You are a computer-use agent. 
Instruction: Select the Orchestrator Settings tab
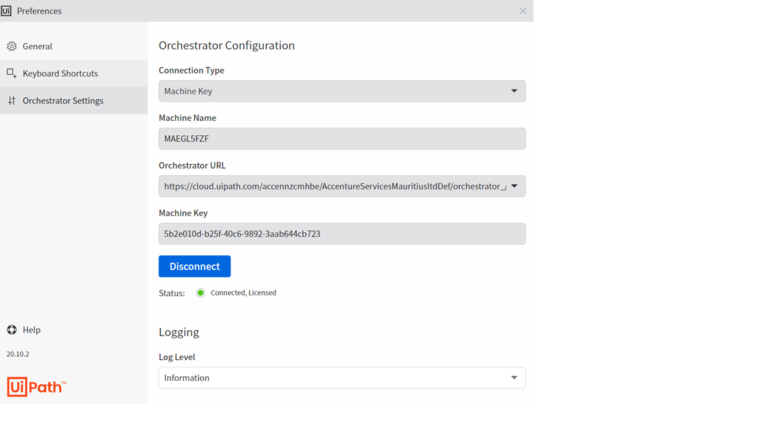pos(63,100)
